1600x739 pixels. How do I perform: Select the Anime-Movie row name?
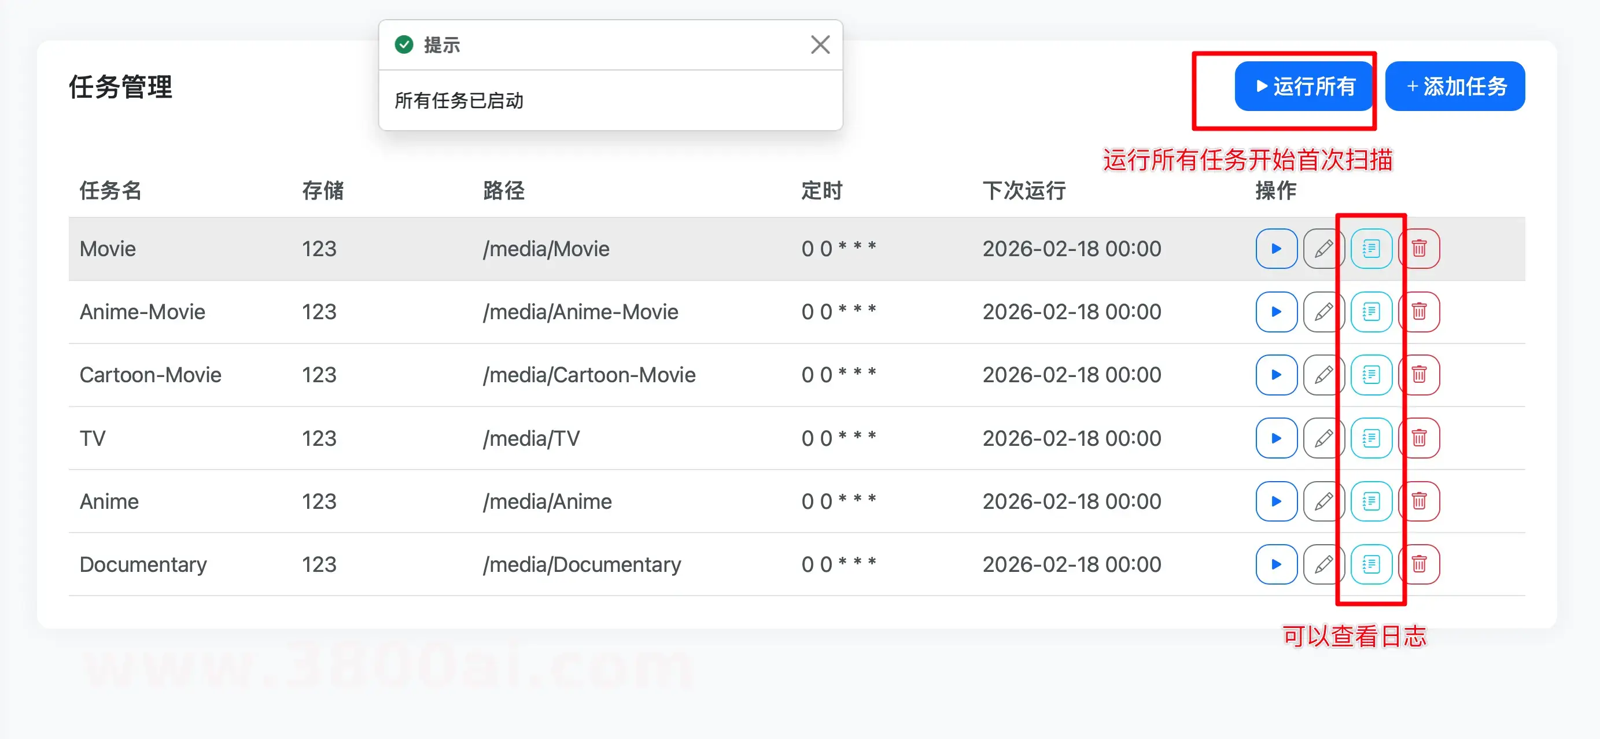tap(142, 312)
